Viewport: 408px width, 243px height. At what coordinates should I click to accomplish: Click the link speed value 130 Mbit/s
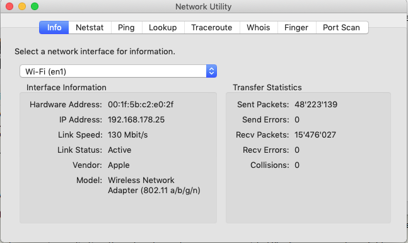point(128,134)
